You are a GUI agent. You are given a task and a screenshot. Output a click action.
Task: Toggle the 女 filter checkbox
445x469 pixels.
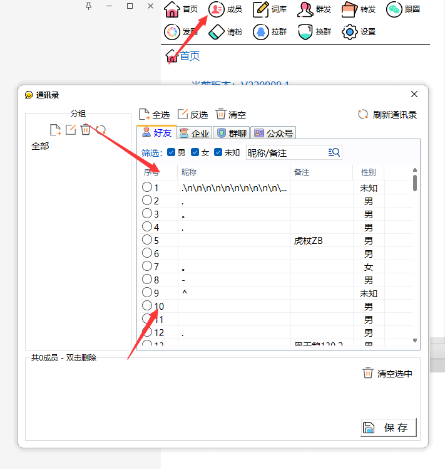[195, 152]
